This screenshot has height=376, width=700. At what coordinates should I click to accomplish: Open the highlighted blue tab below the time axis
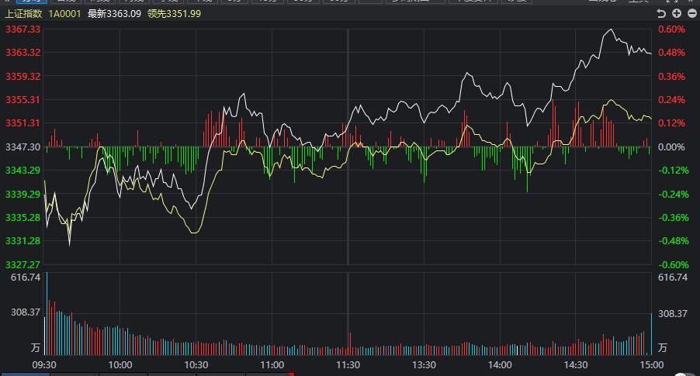coord(26,374)
